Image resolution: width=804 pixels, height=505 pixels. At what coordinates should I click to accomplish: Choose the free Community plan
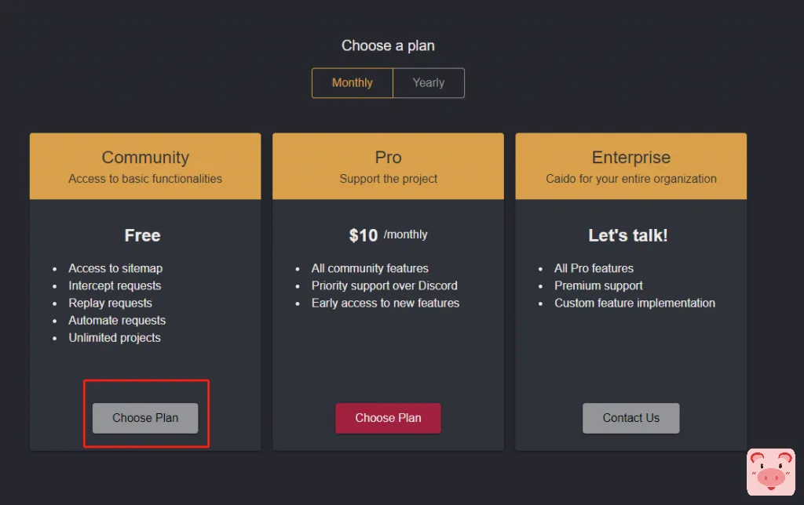coord(145,418)
